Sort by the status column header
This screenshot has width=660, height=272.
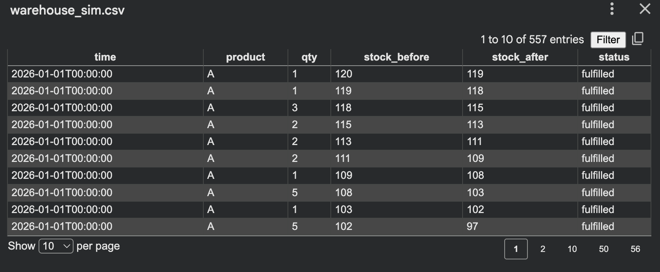click(614, 57)
